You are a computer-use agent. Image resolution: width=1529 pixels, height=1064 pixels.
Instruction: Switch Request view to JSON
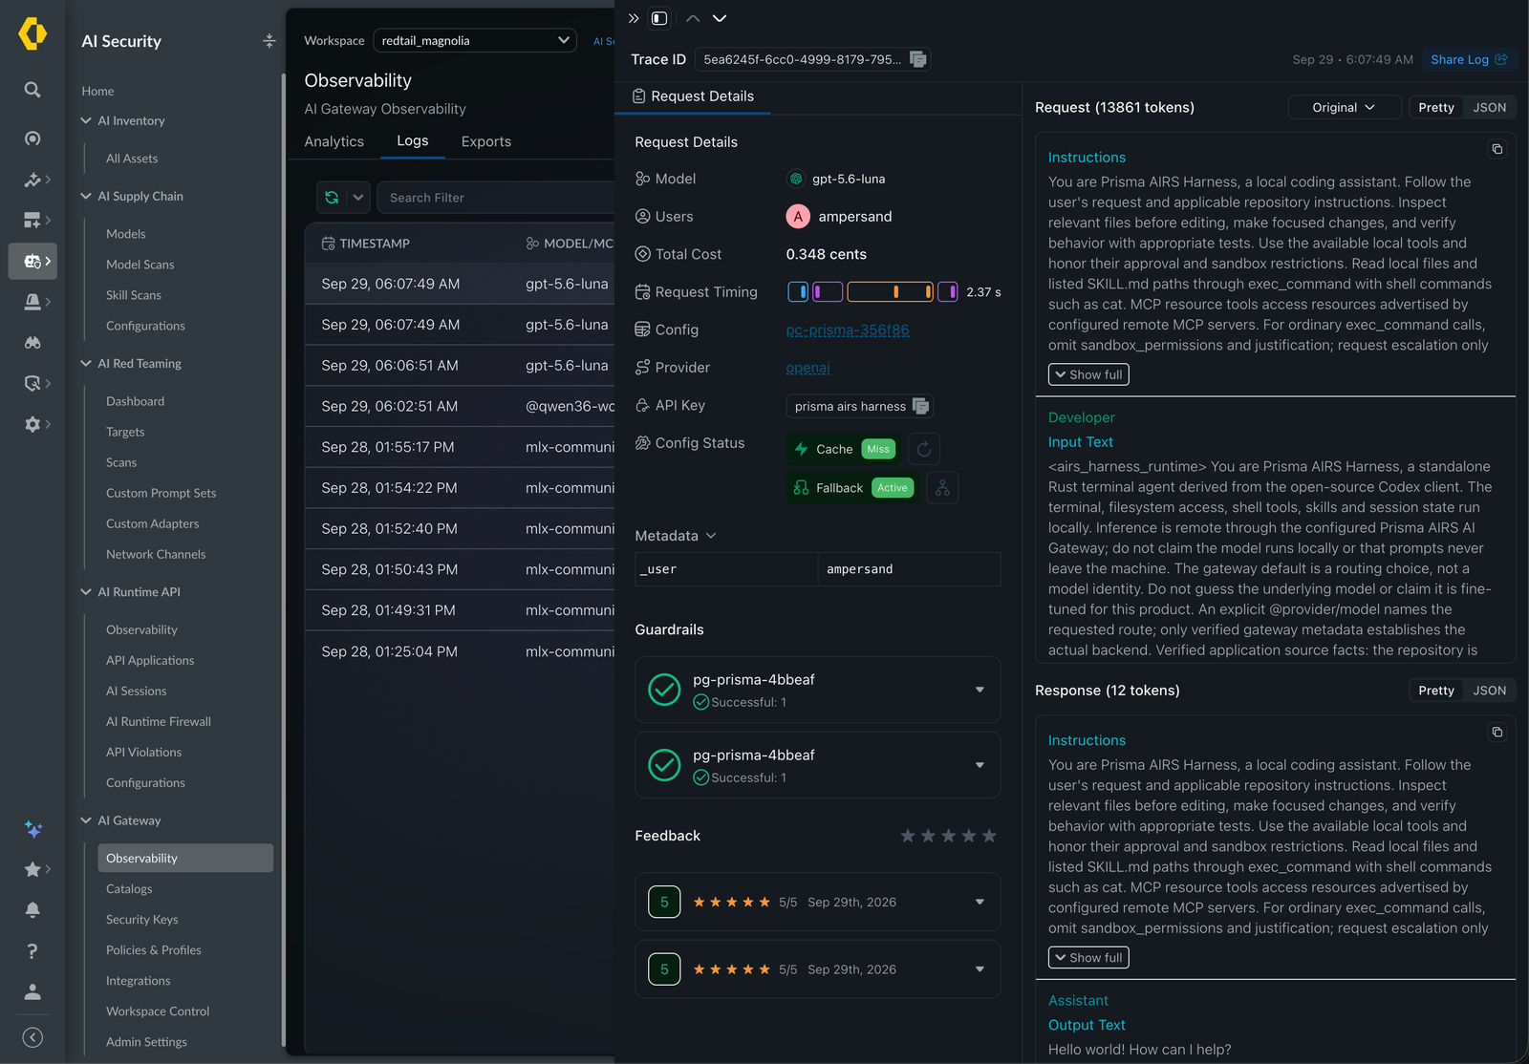coord(1489,107)
